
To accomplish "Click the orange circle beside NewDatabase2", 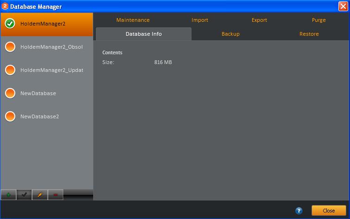I will [x=10, y=116].
